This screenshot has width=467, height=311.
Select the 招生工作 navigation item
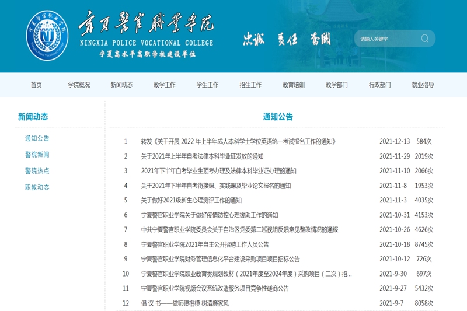coord(250,85)
